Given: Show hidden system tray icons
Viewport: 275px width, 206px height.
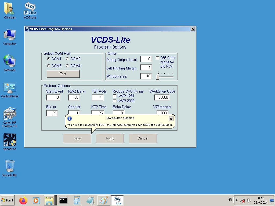Looking at the screenshot, I should coord(237,200).
